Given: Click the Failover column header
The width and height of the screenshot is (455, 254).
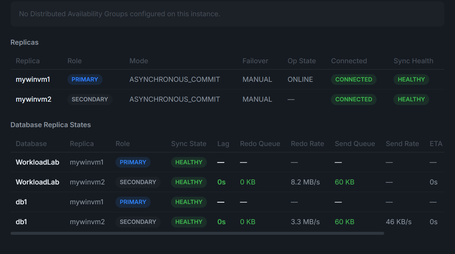Looking at the screenshot, I should [255, 61].
